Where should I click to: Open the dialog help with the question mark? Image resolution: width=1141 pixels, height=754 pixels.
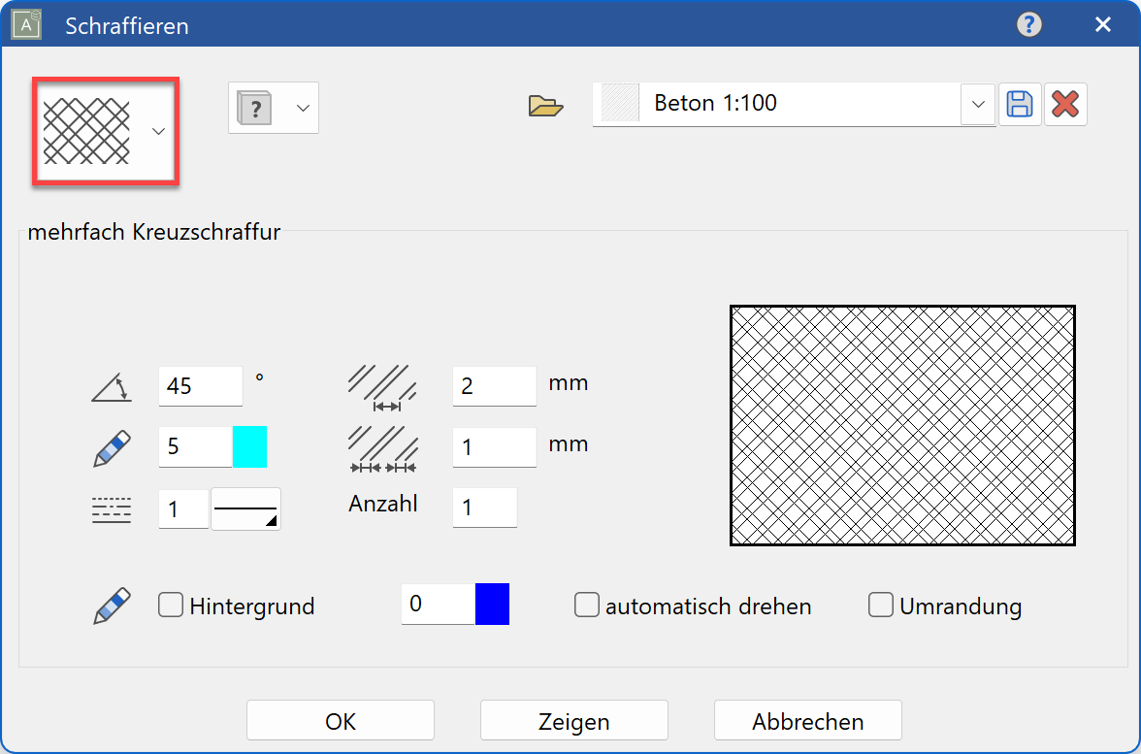pos(1029,24)
